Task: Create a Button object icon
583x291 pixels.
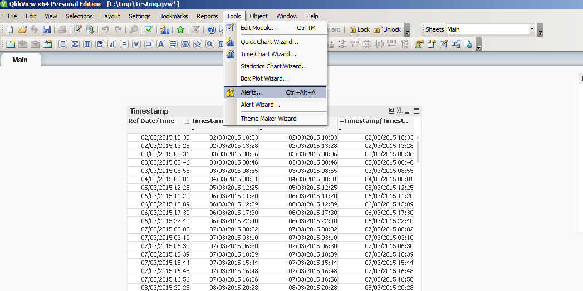Action: pos(149,44)
